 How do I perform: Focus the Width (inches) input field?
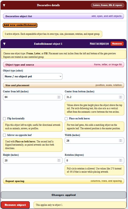pos(94,140)
